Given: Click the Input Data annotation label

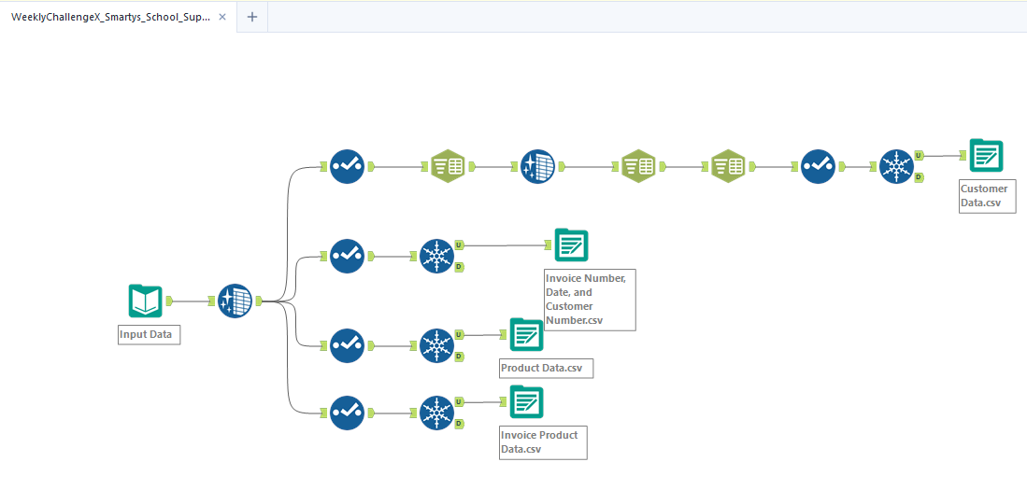Looking at the screenshot, I should pos(149,334).
